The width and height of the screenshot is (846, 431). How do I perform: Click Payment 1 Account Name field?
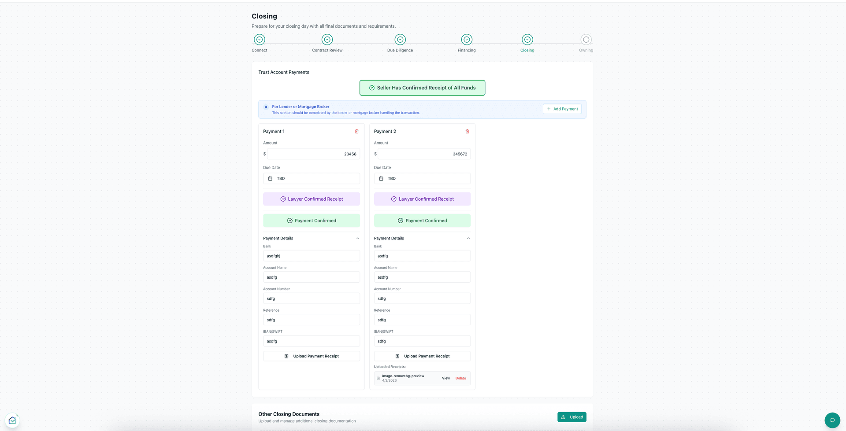[312, 277]
